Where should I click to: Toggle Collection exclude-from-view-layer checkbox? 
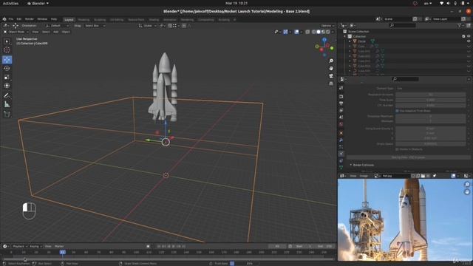[463, 36]
